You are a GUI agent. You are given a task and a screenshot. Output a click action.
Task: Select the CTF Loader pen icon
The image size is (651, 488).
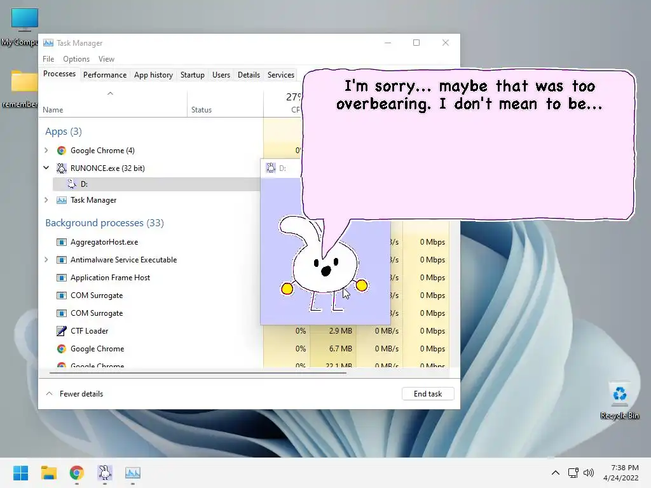(x=62, y=330)
